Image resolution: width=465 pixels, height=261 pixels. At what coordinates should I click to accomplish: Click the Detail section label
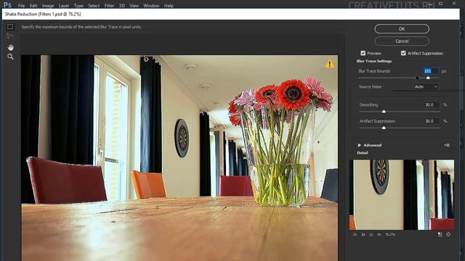click(x=363, y=153)
